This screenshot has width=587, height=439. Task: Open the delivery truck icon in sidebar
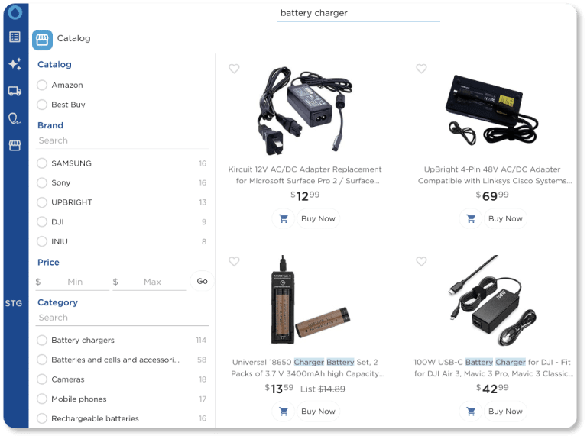15,91
